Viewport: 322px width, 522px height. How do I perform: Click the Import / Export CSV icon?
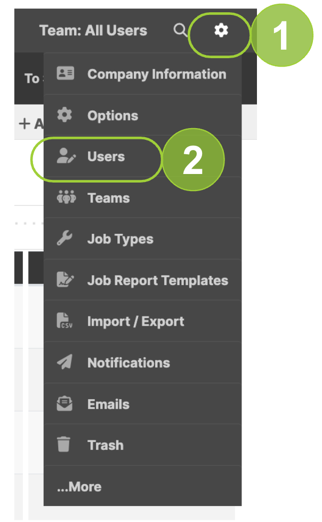click(65, 321)
